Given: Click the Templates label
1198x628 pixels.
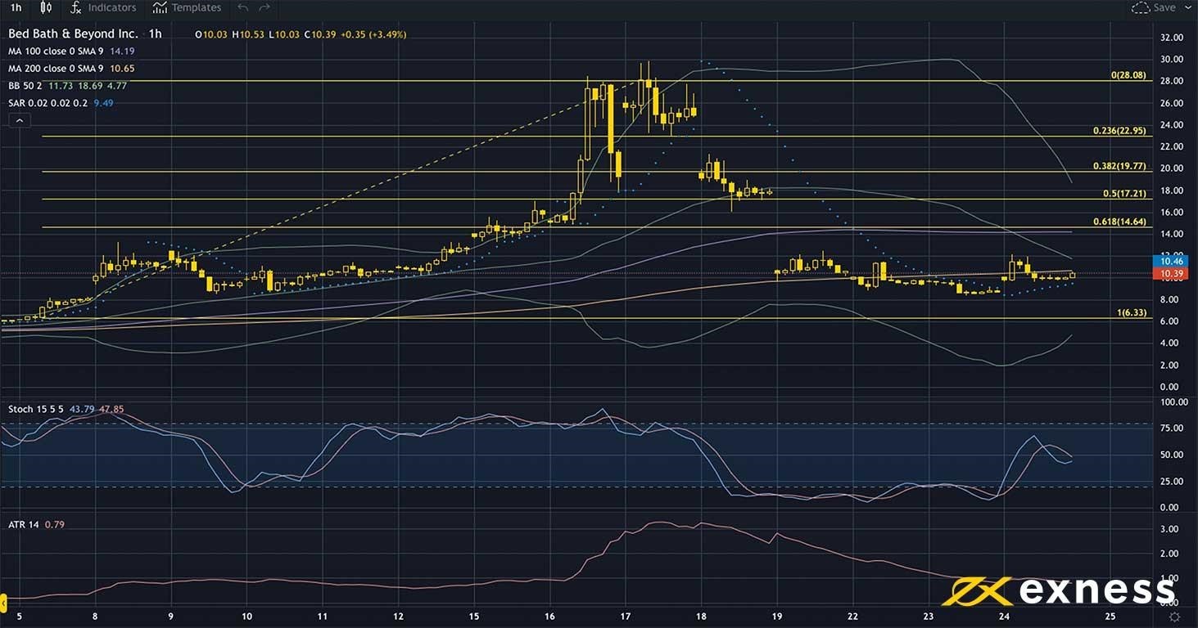Looking at the screenshot, I should (x=197, y=7).
